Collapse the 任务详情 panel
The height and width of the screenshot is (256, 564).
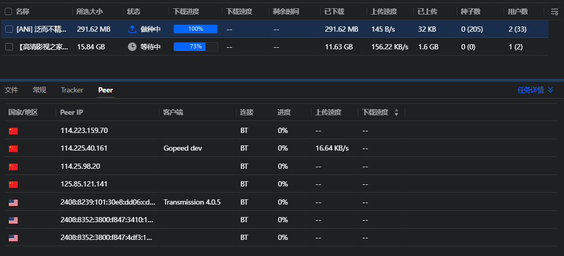(535, 90)
